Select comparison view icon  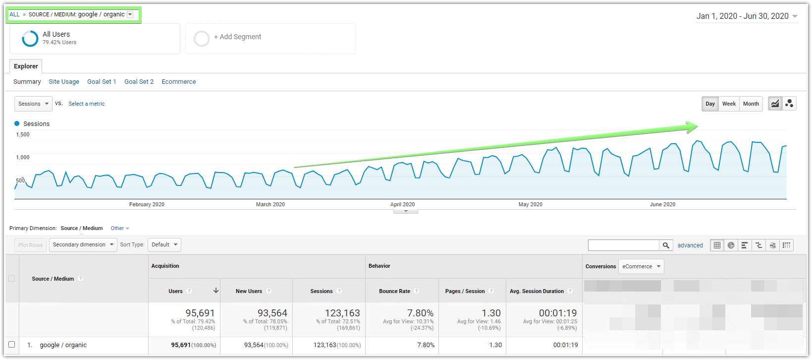758,245
